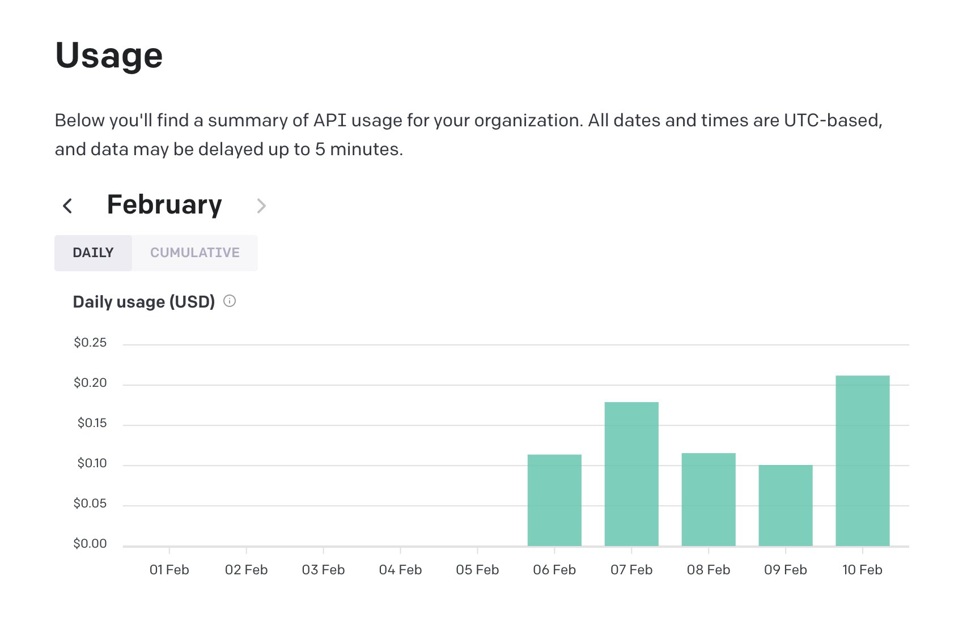Image resolution: width=967 pixels, height=623 pixels.
Task: Select the DAILY view tab
Action: [93, 253]
